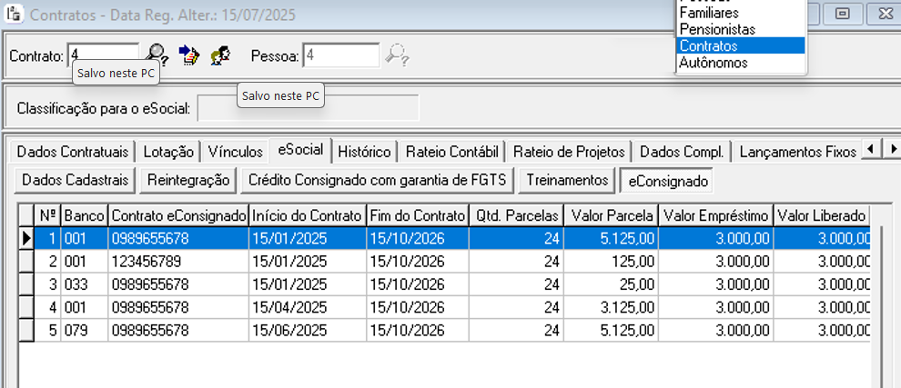Click the grayed Pessoa search magnifier icon
This screenshot has width=901, height=388.
(397, 55)
